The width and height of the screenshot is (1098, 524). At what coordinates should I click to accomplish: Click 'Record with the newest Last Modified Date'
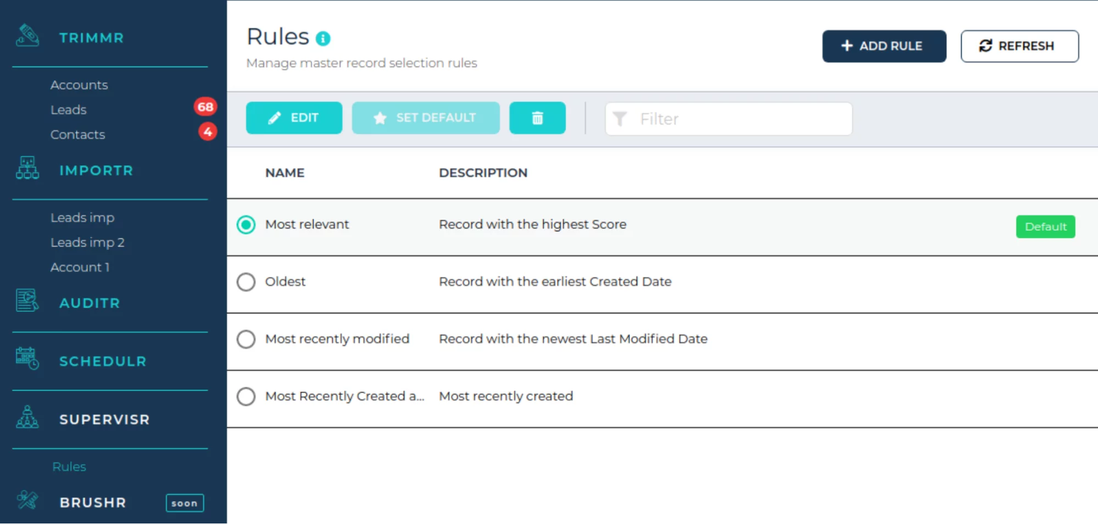tap(573, 338)
